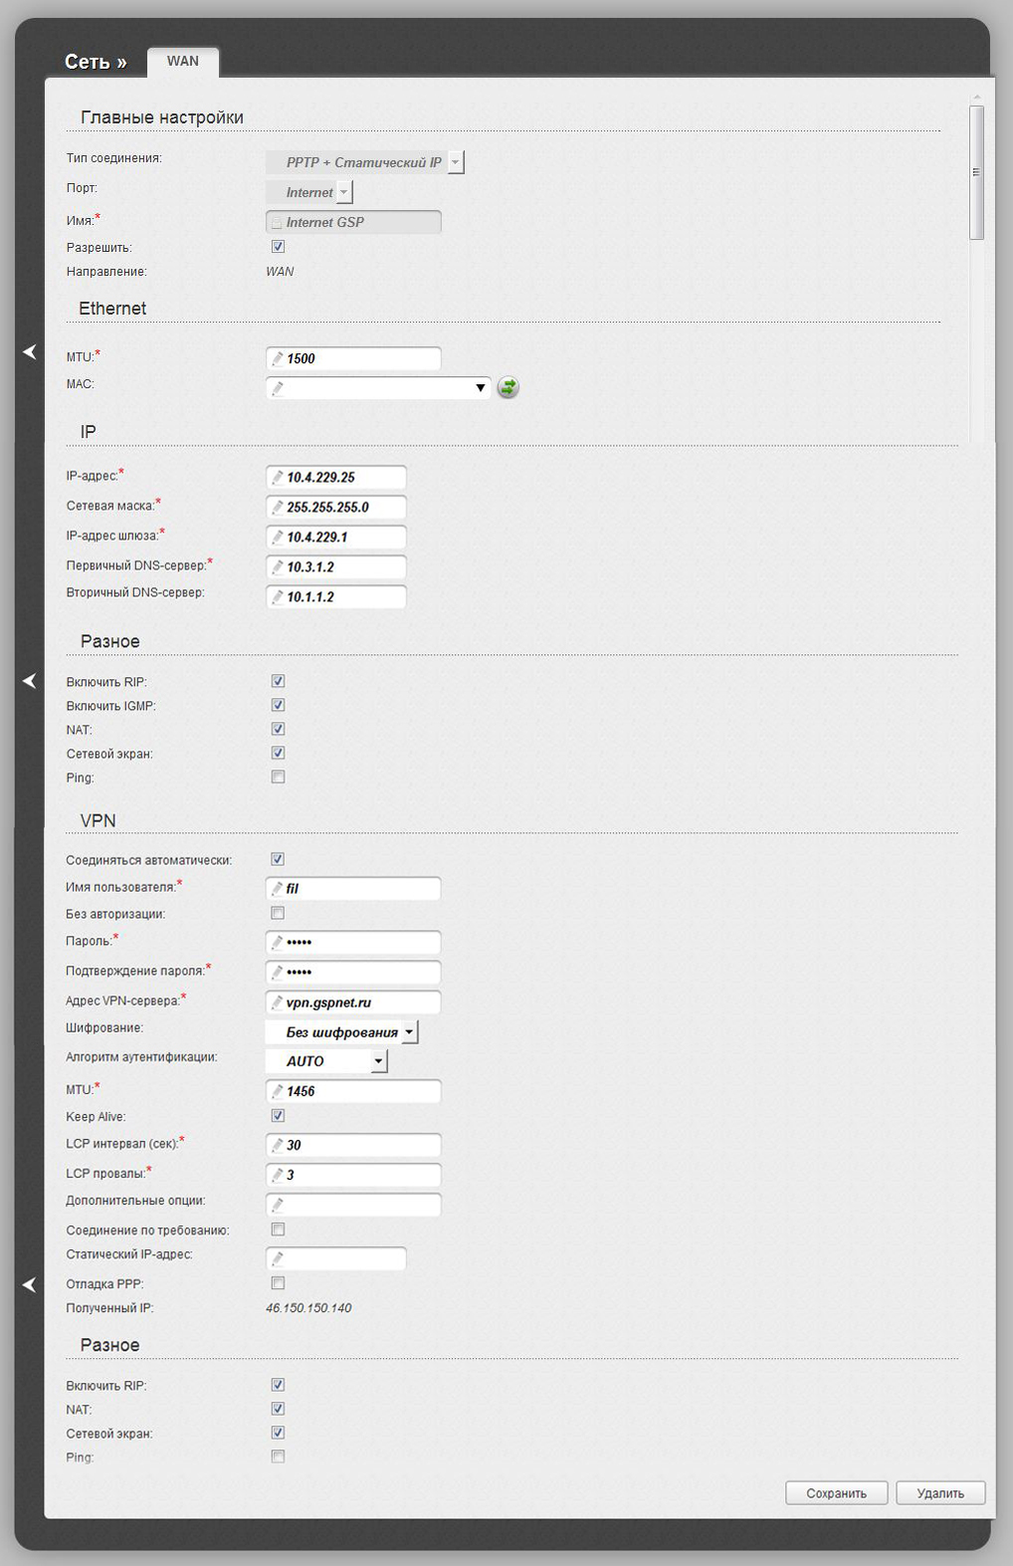Click the Статический IP-адрес field

coord(336,1259)
